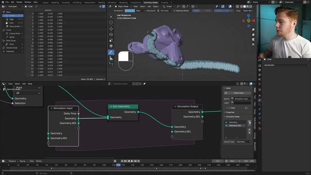Select the Edge domain in spreadsheet
Image resolution: width=311 pixels, height=175 pixels.
(13, 19)
